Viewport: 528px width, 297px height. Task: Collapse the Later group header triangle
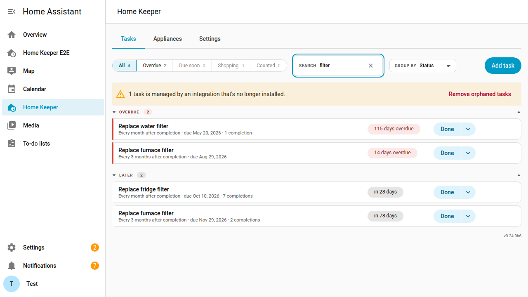click(114, 175)
